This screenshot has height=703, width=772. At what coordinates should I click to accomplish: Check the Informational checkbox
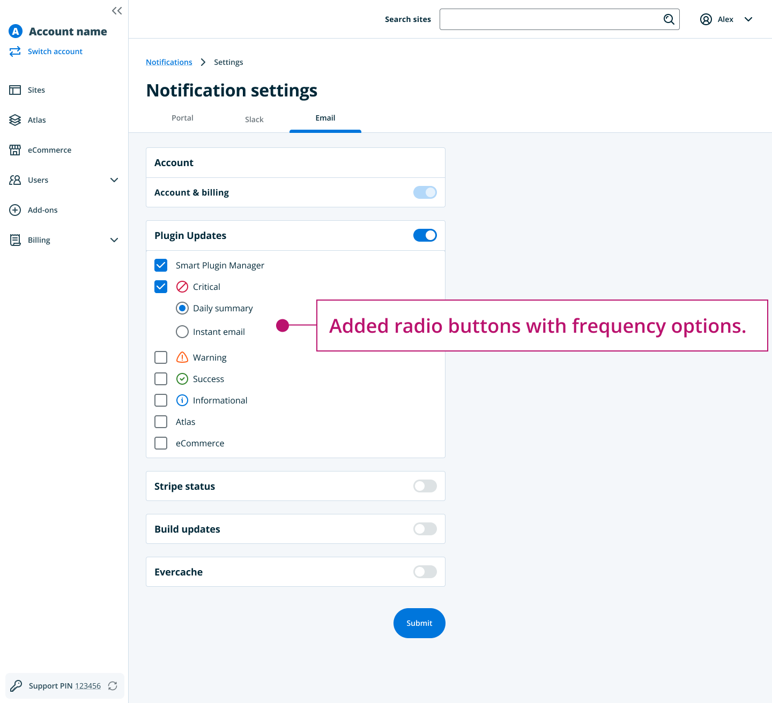[x=161, y=400]
